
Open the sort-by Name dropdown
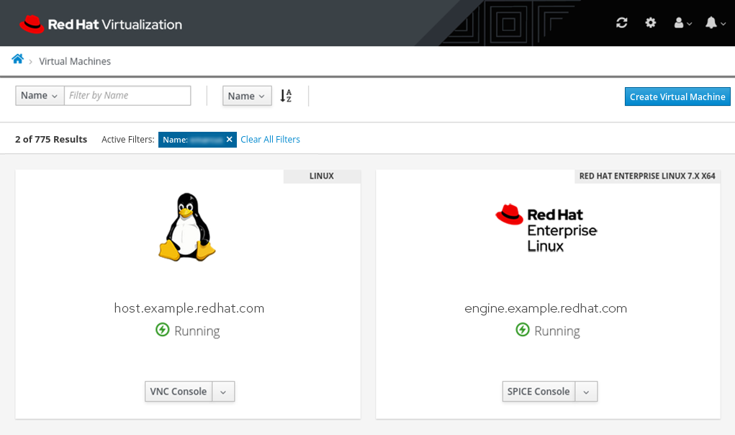point(247,95)
